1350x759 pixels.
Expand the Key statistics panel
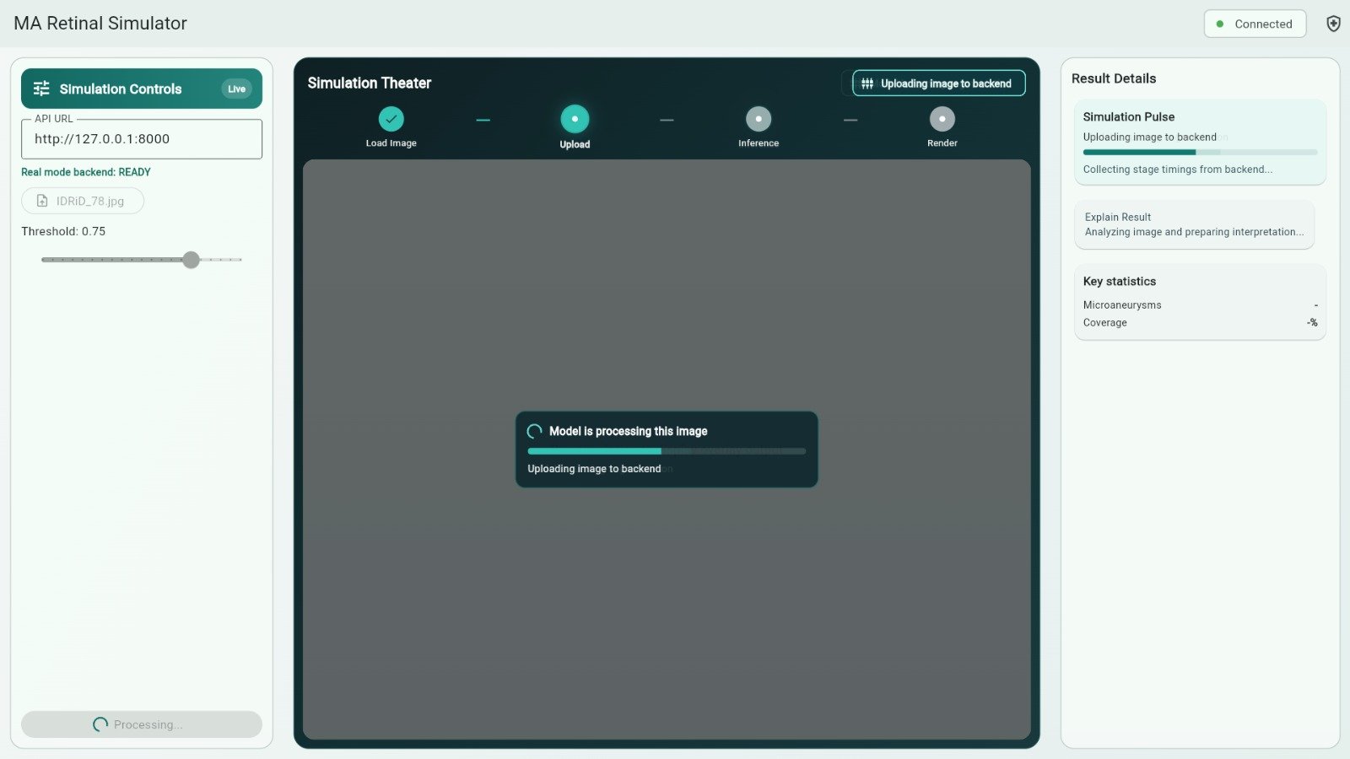click(x=1199, y=282)
